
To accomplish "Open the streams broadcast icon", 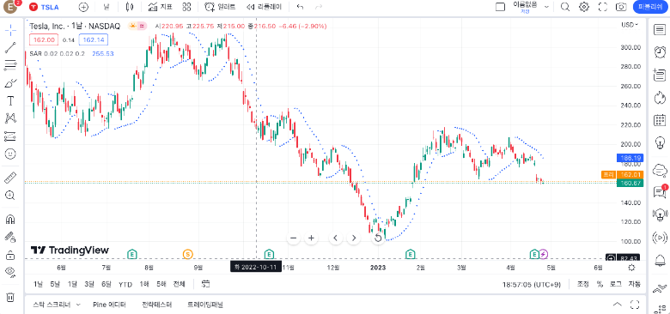I will click(660, 237).
